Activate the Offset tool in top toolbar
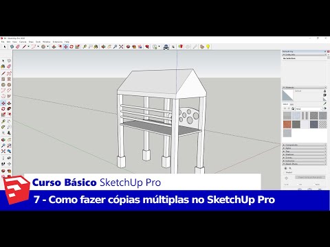 point(60,47)
